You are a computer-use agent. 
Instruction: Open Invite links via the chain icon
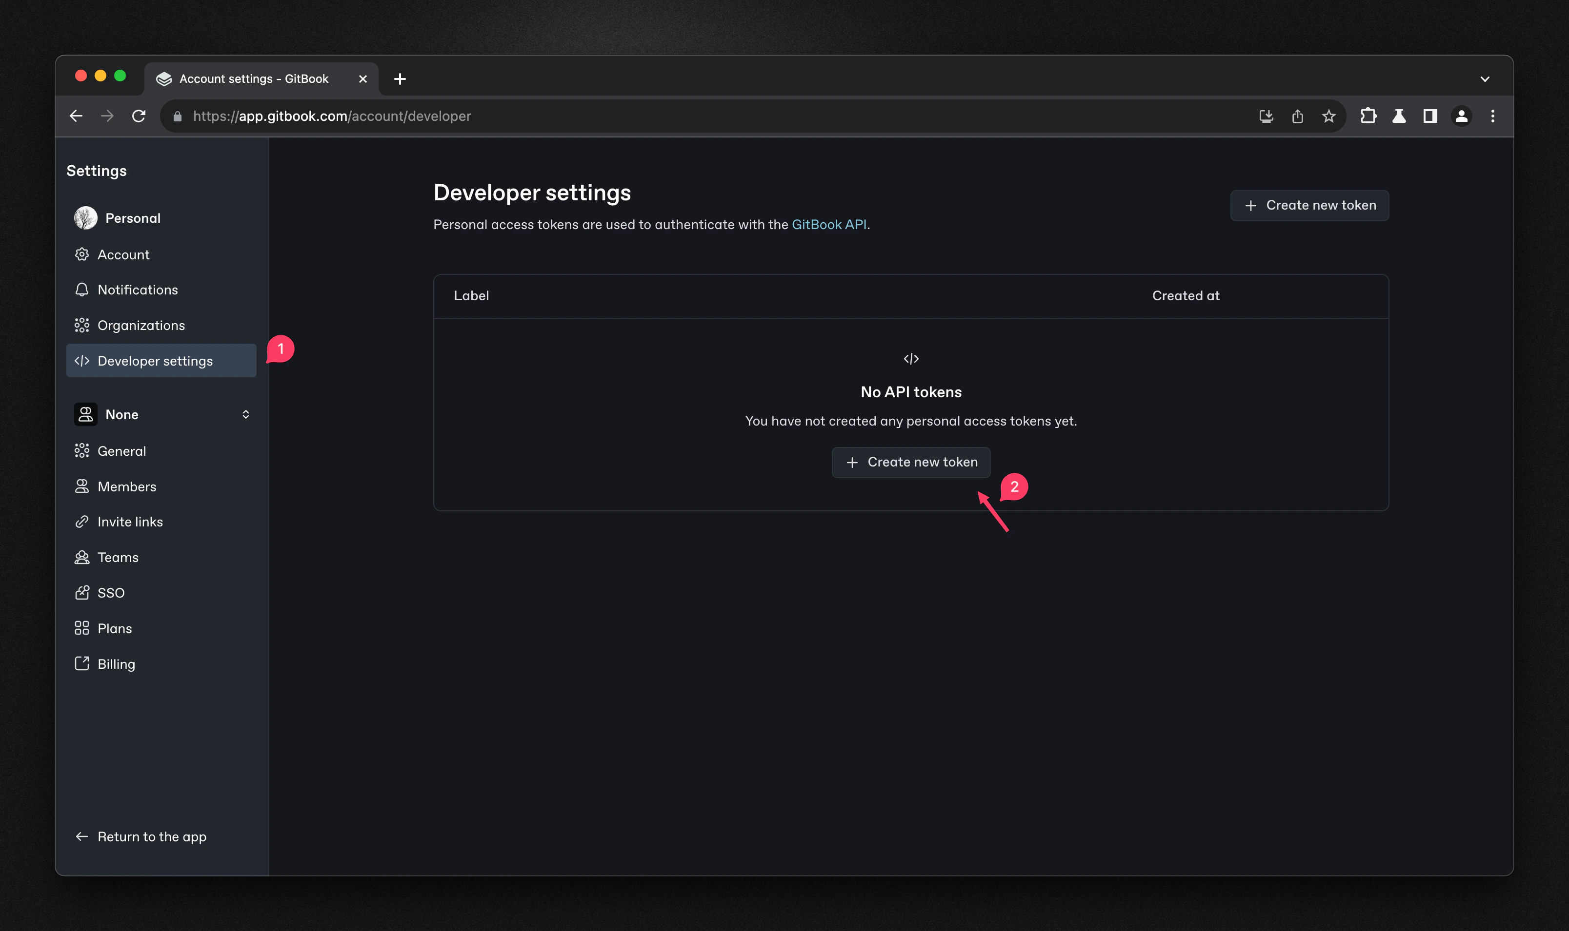(x=83, y=522)
